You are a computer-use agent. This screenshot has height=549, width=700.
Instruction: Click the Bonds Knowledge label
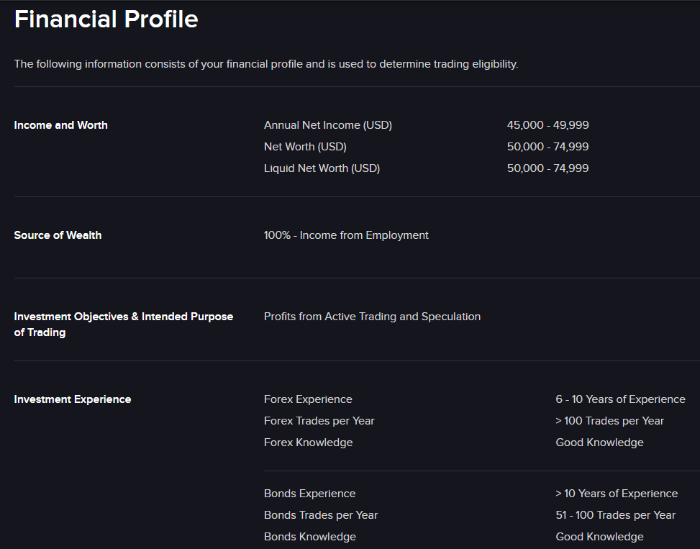click(x=309, y=536)
